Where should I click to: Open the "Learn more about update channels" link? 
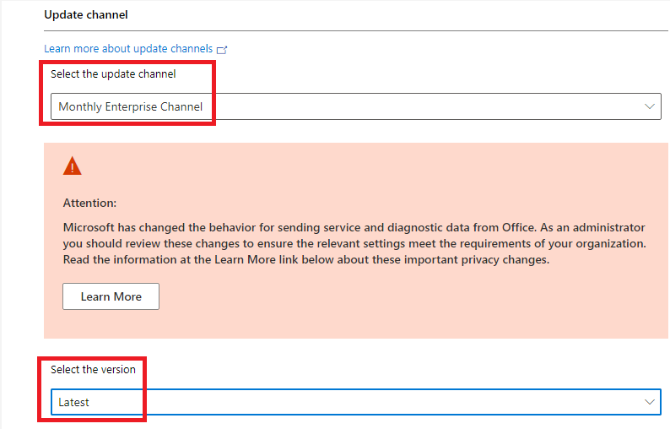point(128,49)
